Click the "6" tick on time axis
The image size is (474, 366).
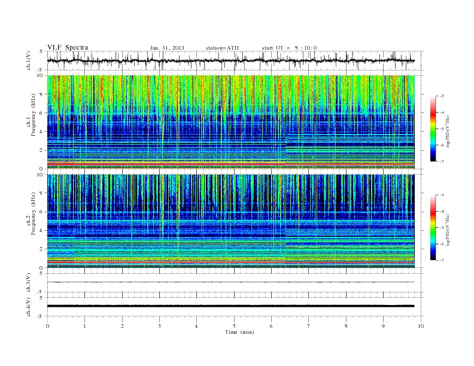coord(271,326)
